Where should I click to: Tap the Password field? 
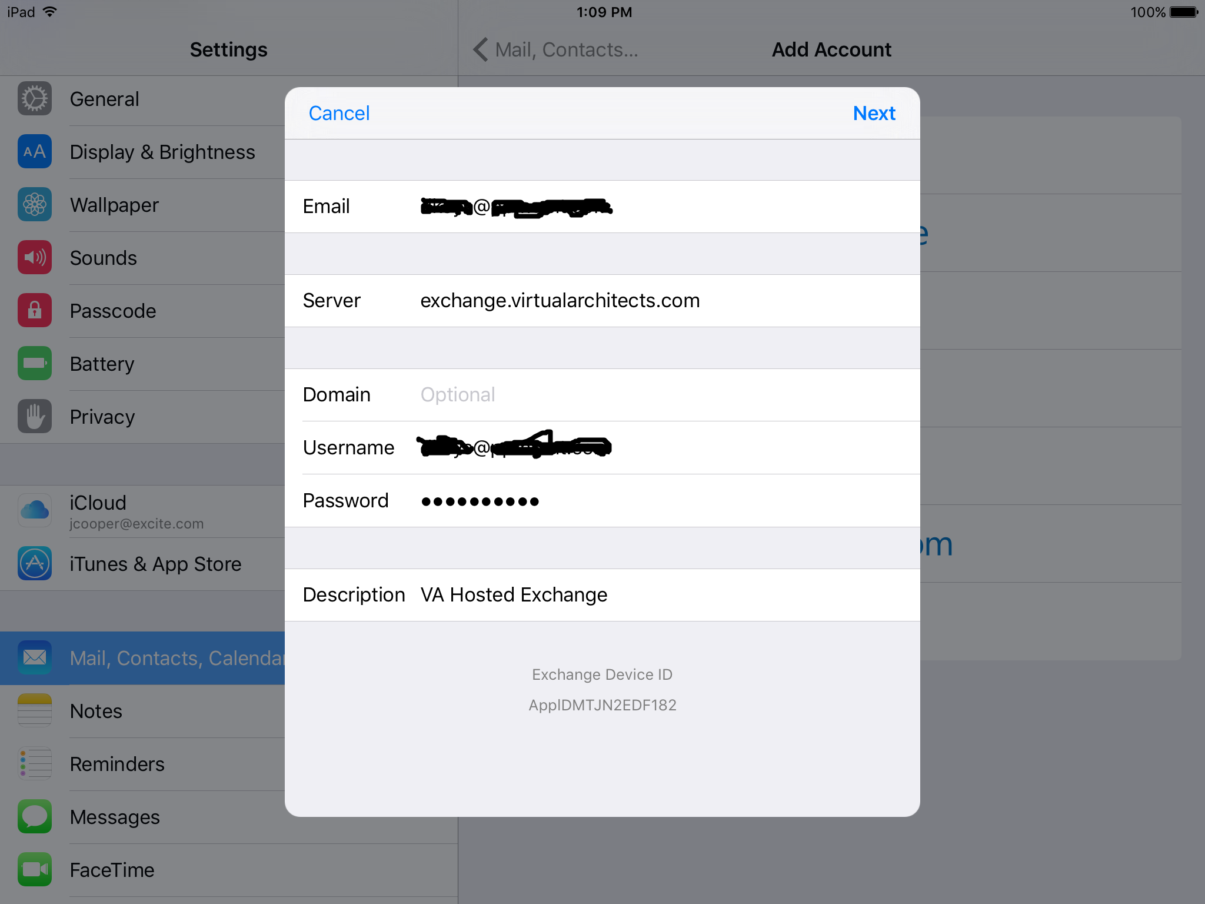[x=602, y=501]
